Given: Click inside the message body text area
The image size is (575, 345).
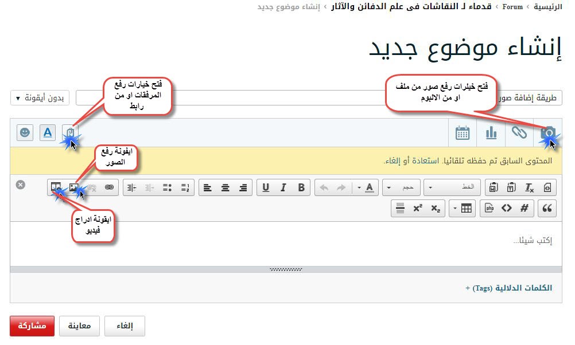Looking at the screenshot, I should (287, 244).
